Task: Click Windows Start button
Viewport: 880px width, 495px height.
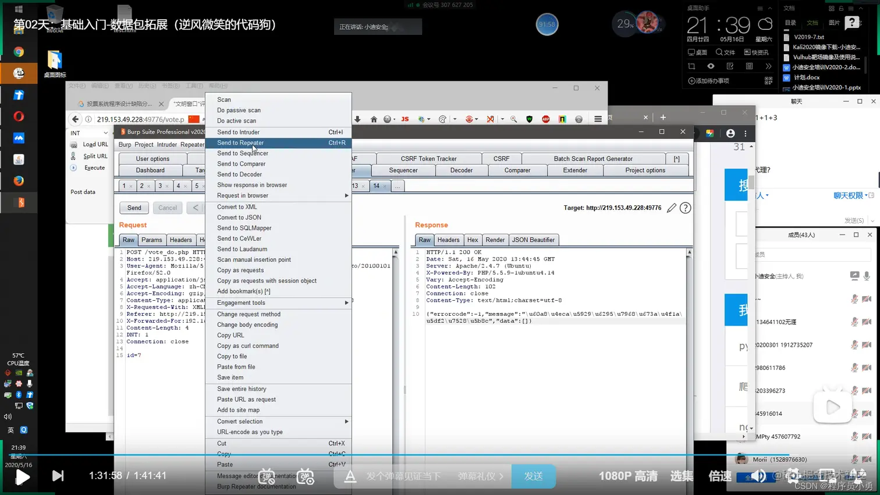Action: tap(18, 9)
